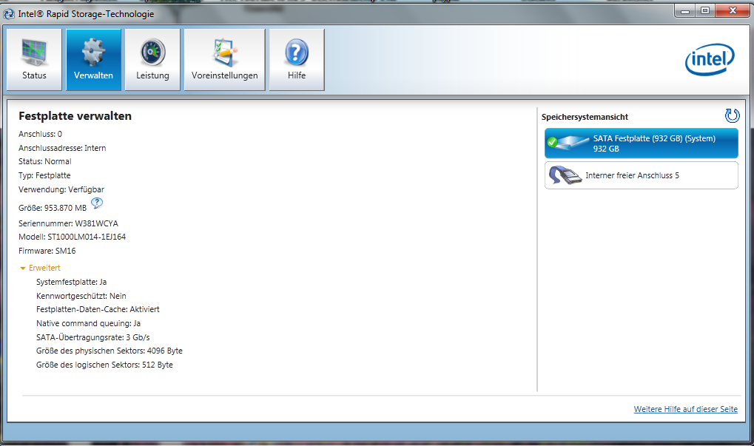
Task: Click the Größe: 953.870 MB text
Action: pos(53,208)
